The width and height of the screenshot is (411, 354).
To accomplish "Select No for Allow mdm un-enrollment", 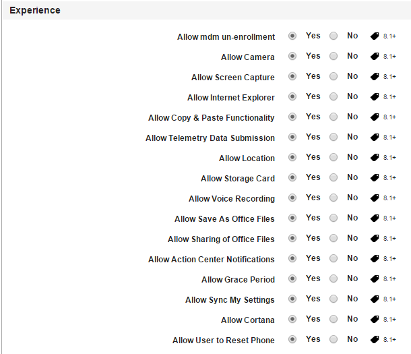I will coord(334,36).
